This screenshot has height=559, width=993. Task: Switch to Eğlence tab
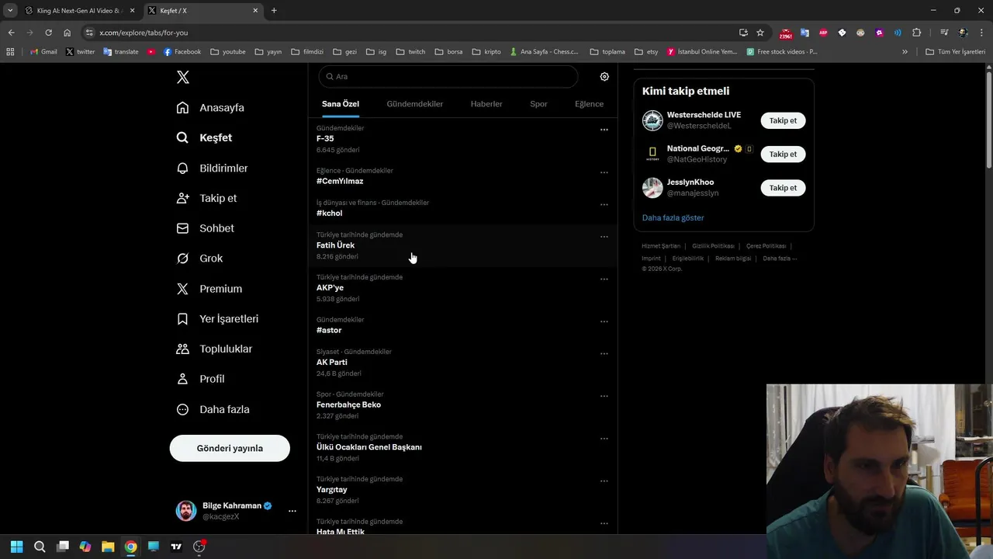(x=589, y=104)
